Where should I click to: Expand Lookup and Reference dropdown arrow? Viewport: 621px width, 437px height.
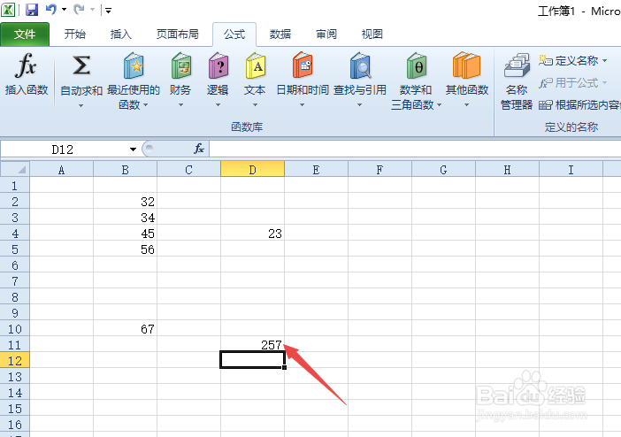360,105
